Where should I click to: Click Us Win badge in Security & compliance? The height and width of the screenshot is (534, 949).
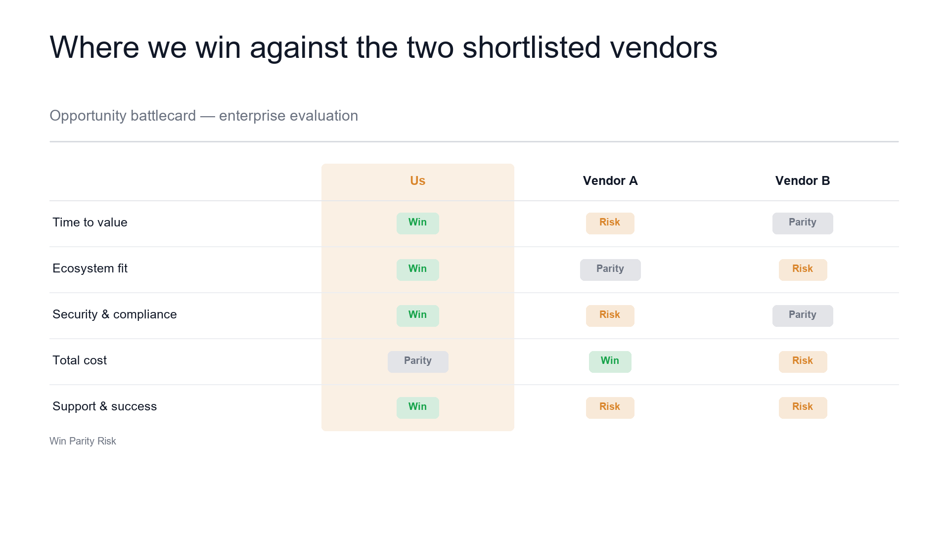[418, 316]
